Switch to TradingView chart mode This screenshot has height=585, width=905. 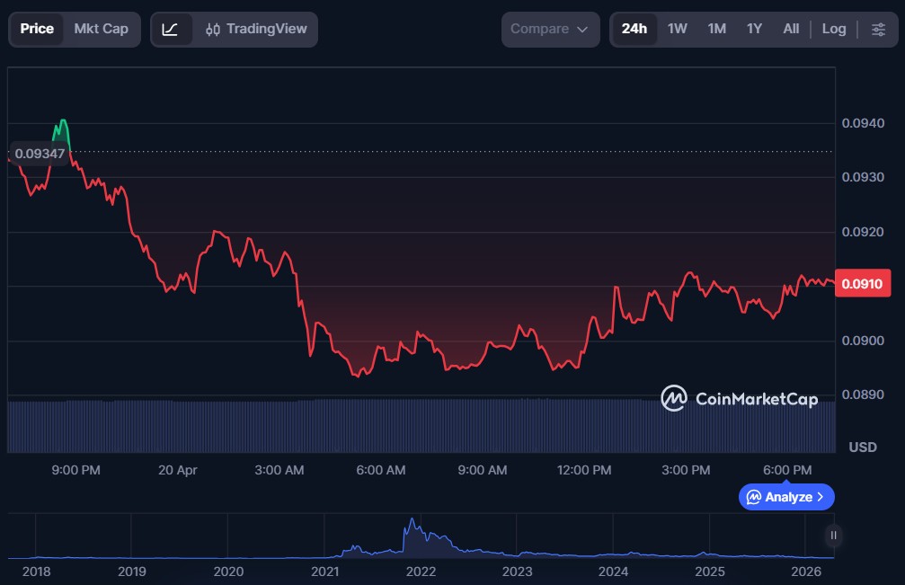(256, 29)
